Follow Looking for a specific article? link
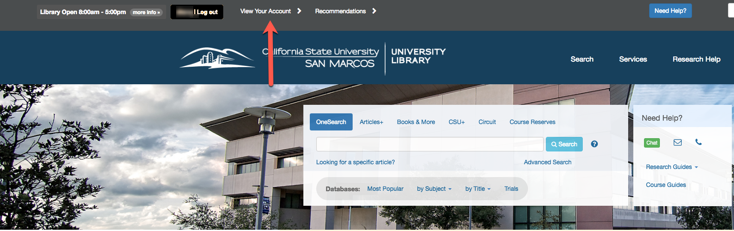 pyautogui.click(x=356, y=162)
